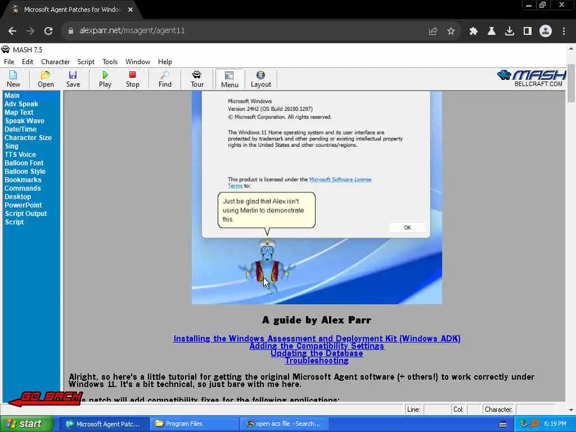Click the Windows XP start button

[x=27, y=424]
